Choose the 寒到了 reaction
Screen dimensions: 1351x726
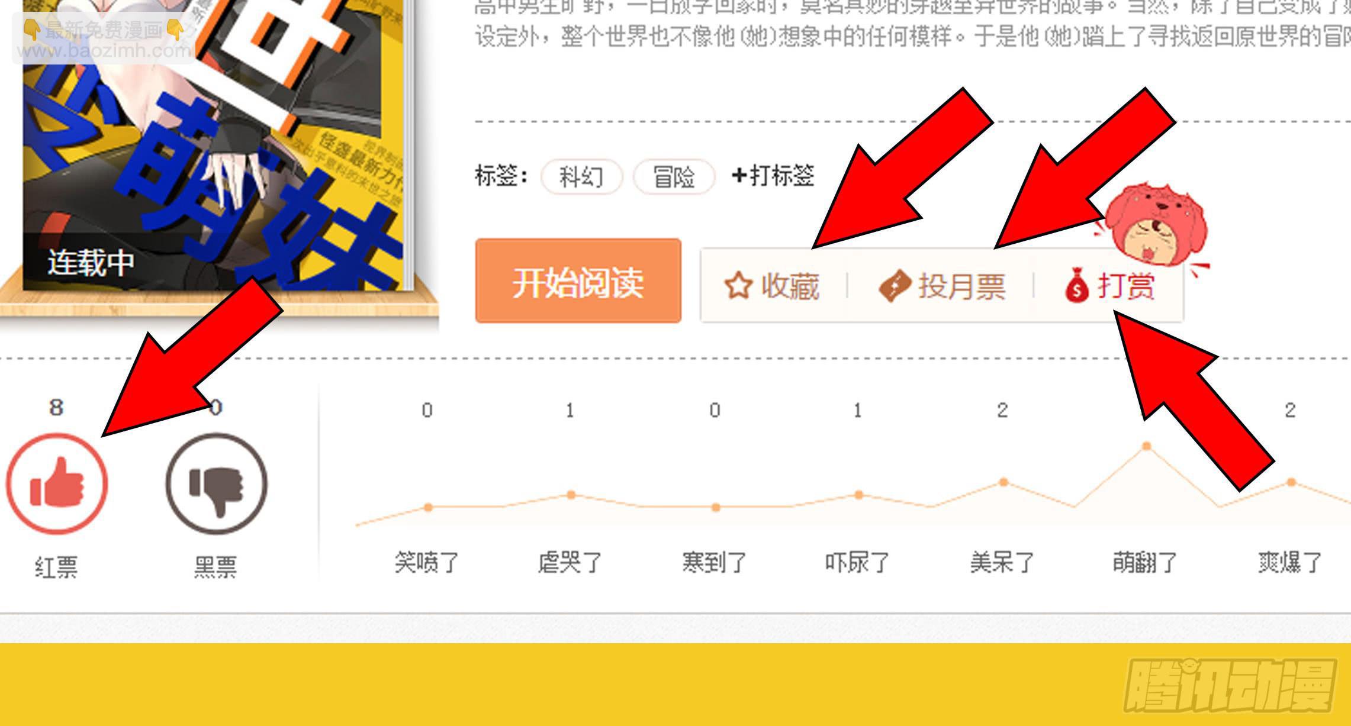pos(714,562)
